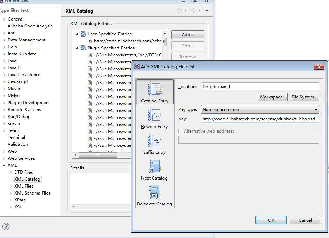Image resolution: width=329 pixels, height=238 pixels.
Task: Select XML Catalog in the tree
Action: pos(27,179)
